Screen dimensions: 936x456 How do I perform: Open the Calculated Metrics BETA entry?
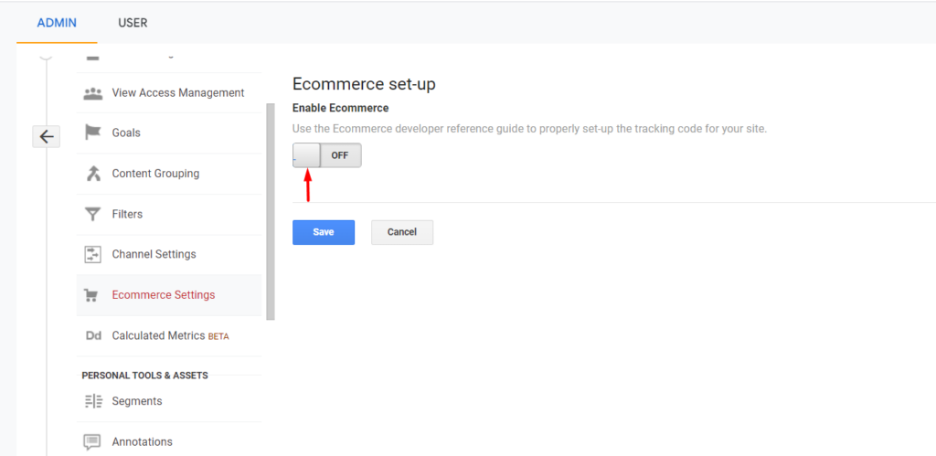pos(169,335)
